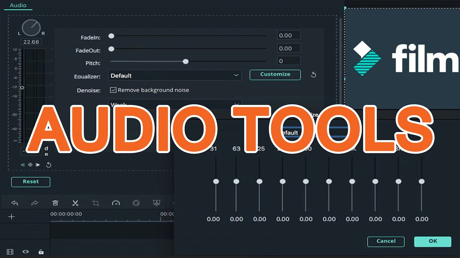The image size is (460, 258).
Task: Click OK in the equalizer dialog
Action: [433, 242]
